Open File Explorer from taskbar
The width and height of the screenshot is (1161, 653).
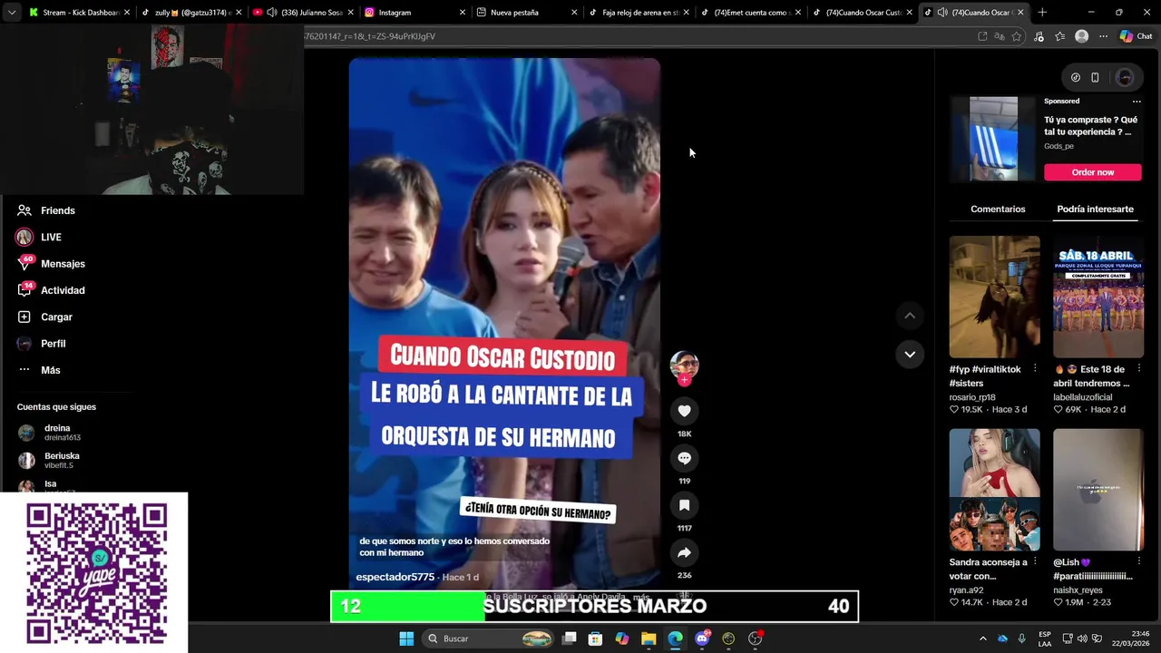649,638
